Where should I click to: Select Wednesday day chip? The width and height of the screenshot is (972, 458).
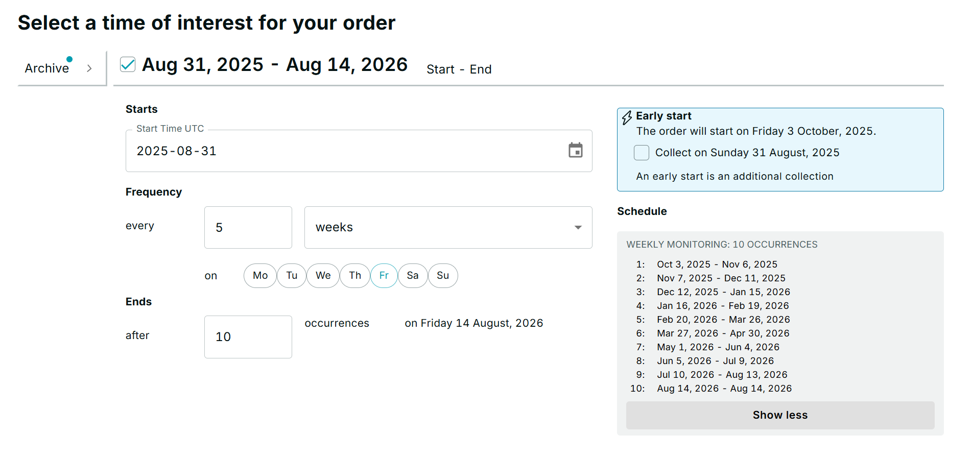coord(323,276)
